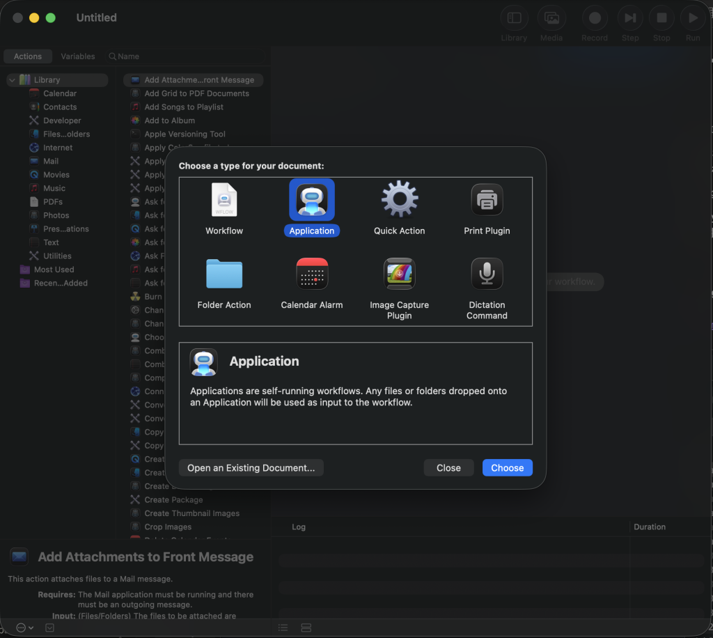Viewport: 713px width, 638px height.
Task: Pick the Print Plugin printer icon
Action: [487, 200]
